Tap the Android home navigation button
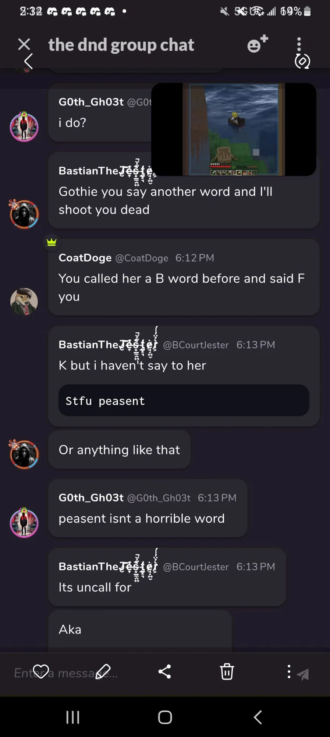330x737 pixels. coord(165,717)
